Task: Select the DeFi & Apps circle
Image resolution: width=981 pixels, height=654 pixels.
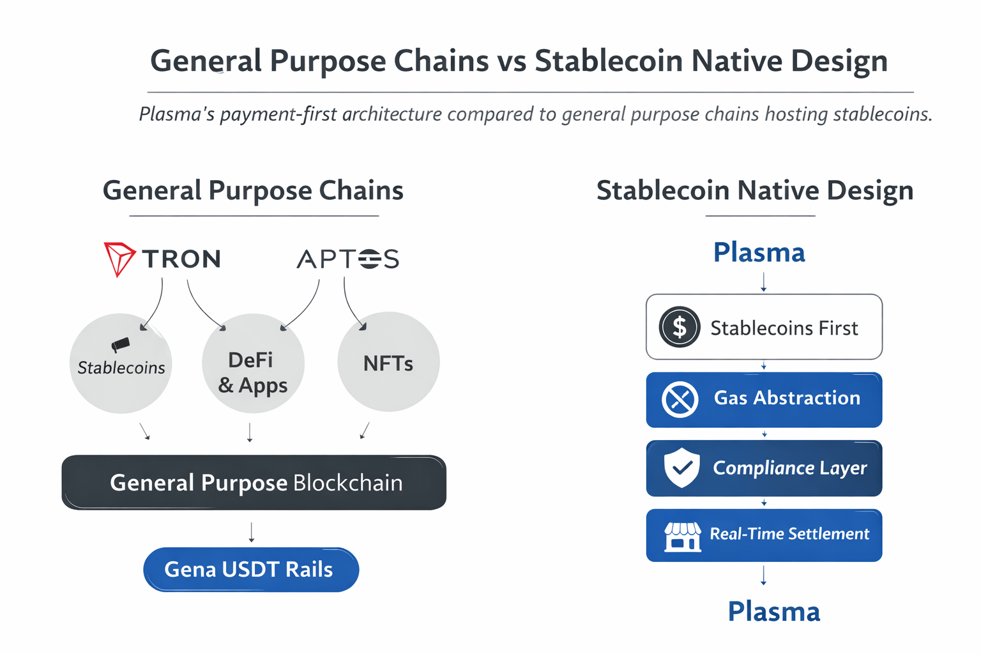Action: pyautogui.click(x=253, y=364)
